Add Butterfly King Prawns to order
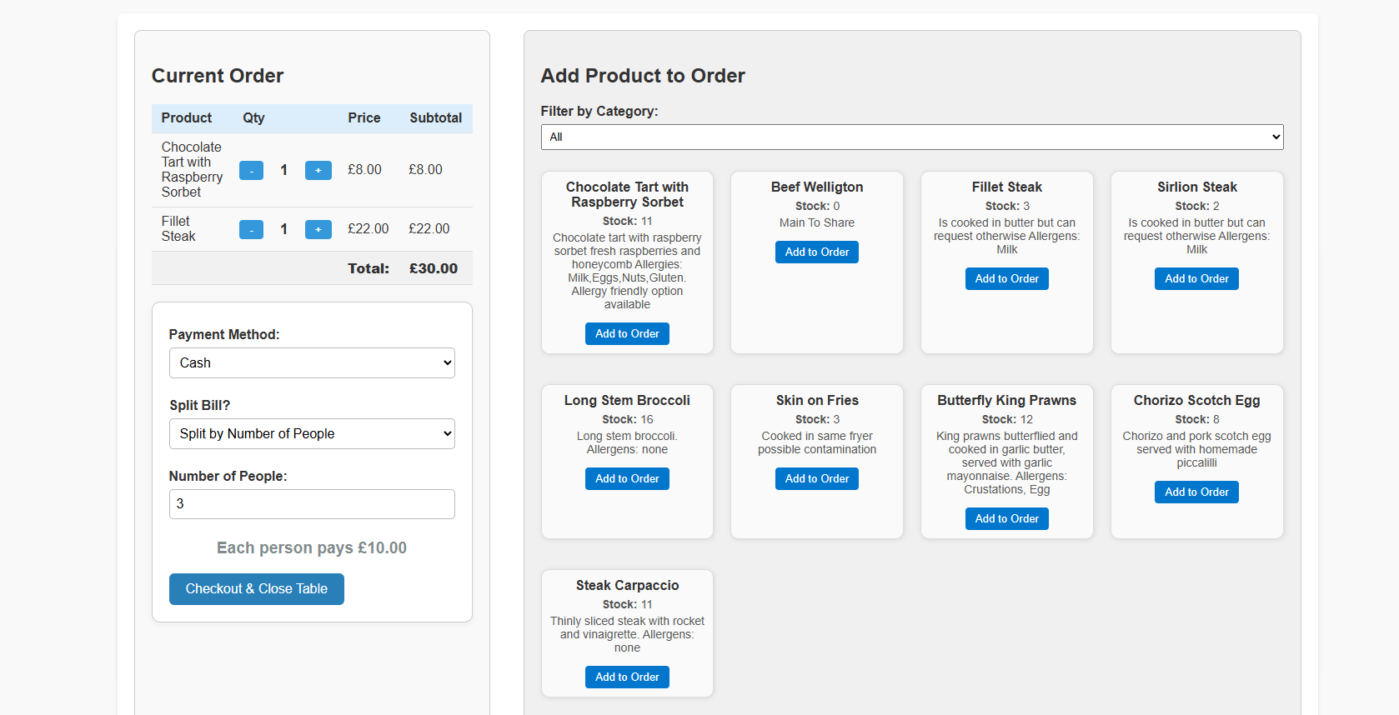 pos(1007,519)
